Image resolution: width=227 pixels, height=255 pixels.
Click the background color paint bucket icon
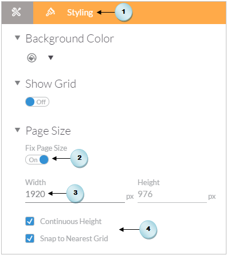(32, 58)
